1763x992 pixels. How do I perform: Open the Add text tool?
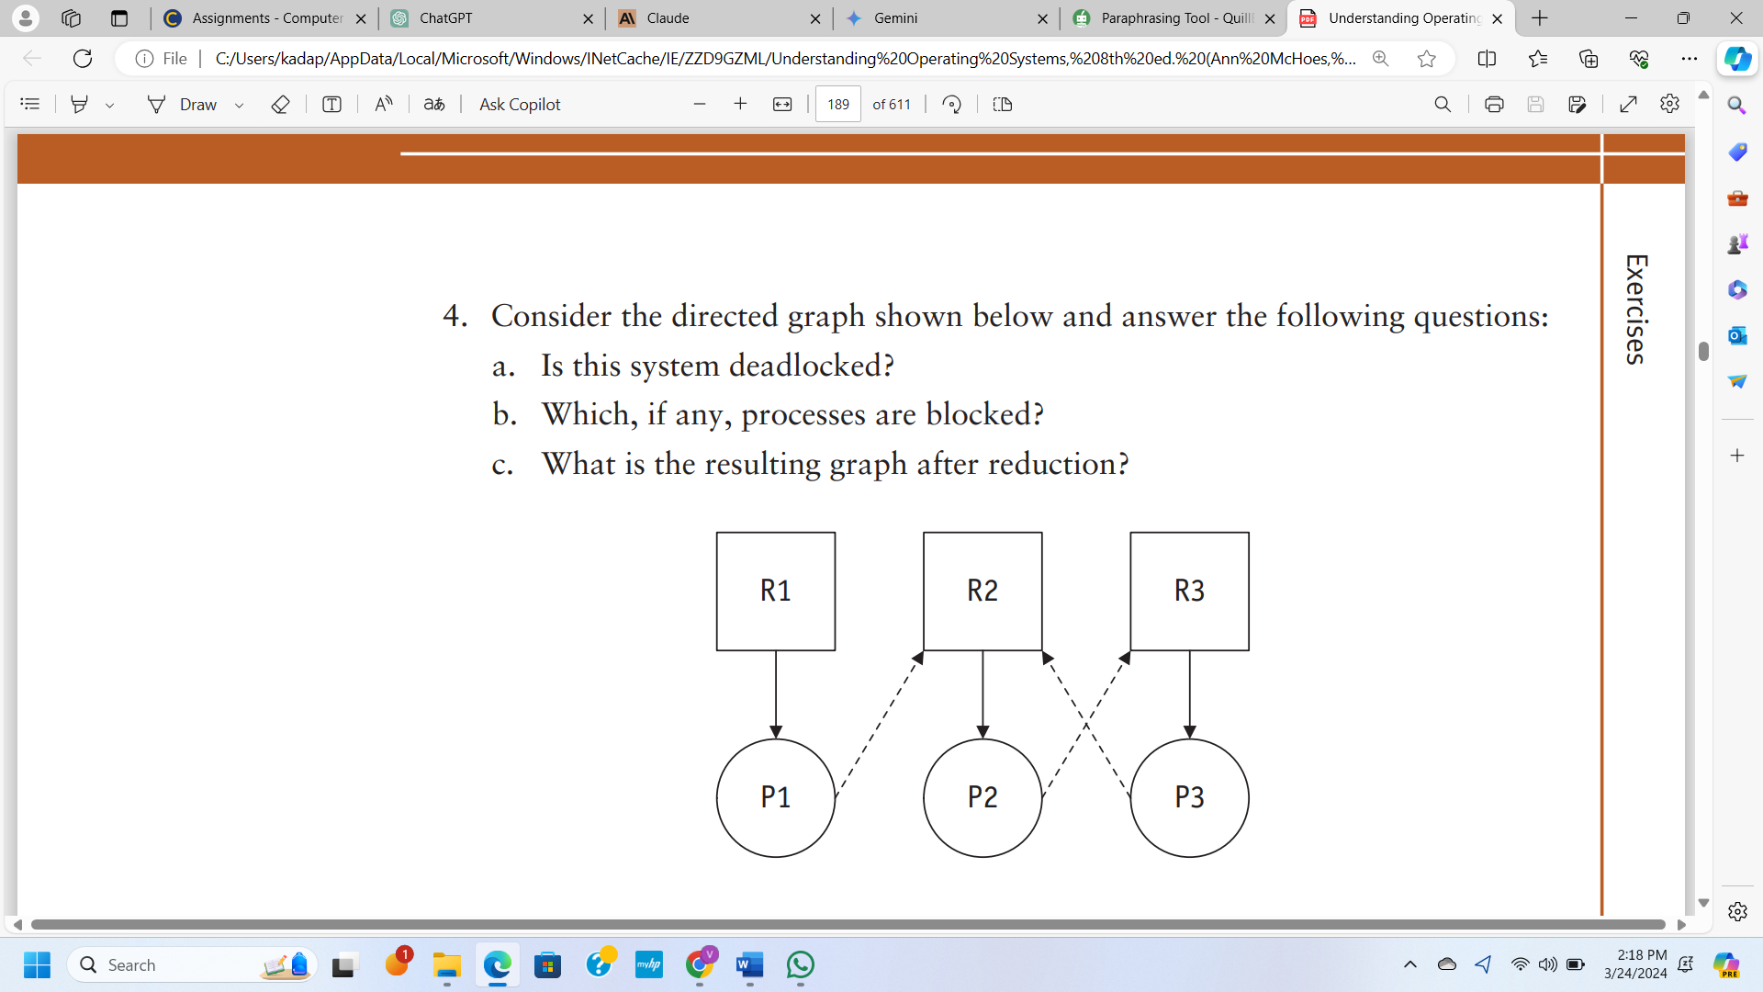click(x=331, y=104)
